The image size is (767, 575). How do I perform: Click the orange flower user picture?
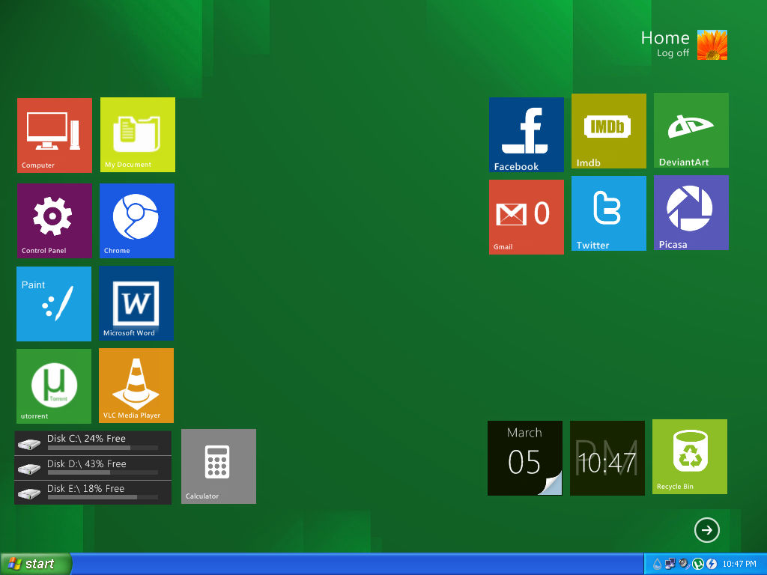(x=712, y=45)
